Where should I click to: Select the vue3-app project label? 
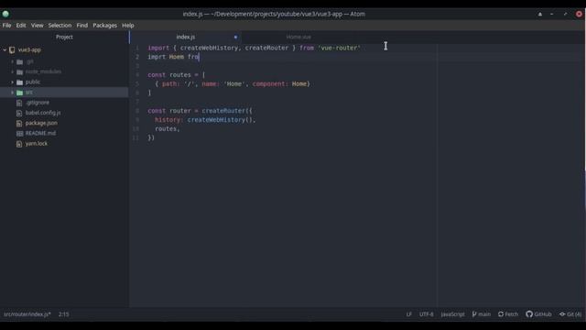point(29,49)
